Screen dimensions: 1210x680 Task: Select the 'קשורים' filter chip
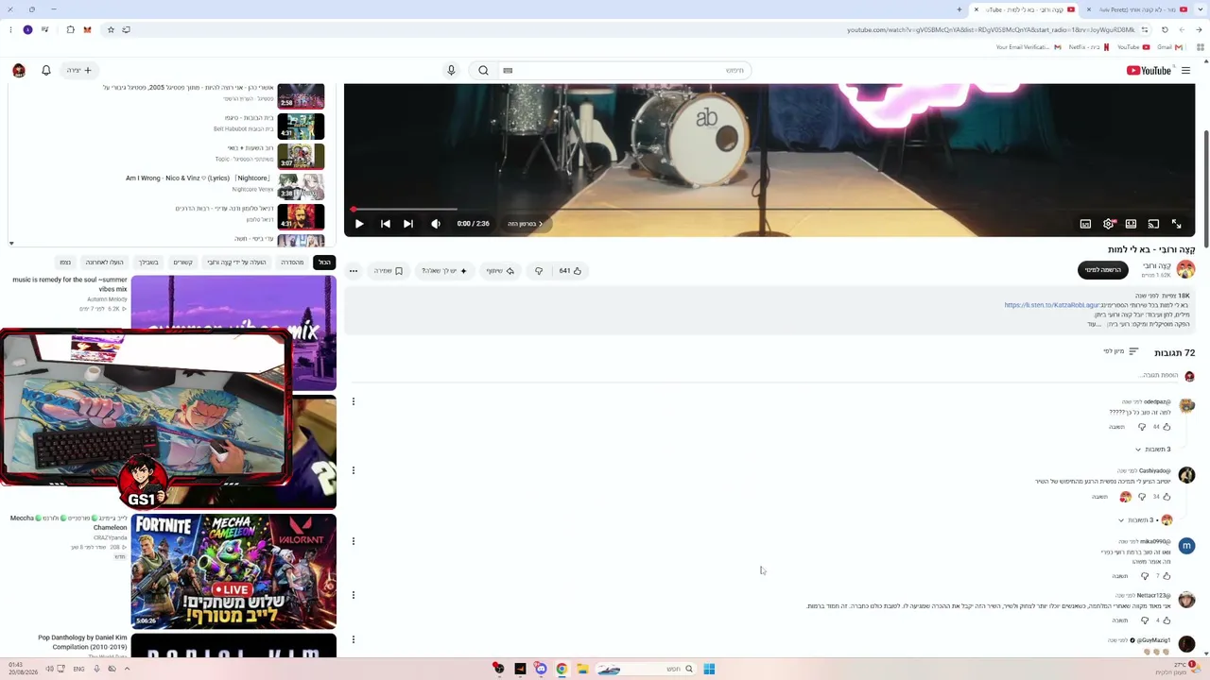[182, 263]
